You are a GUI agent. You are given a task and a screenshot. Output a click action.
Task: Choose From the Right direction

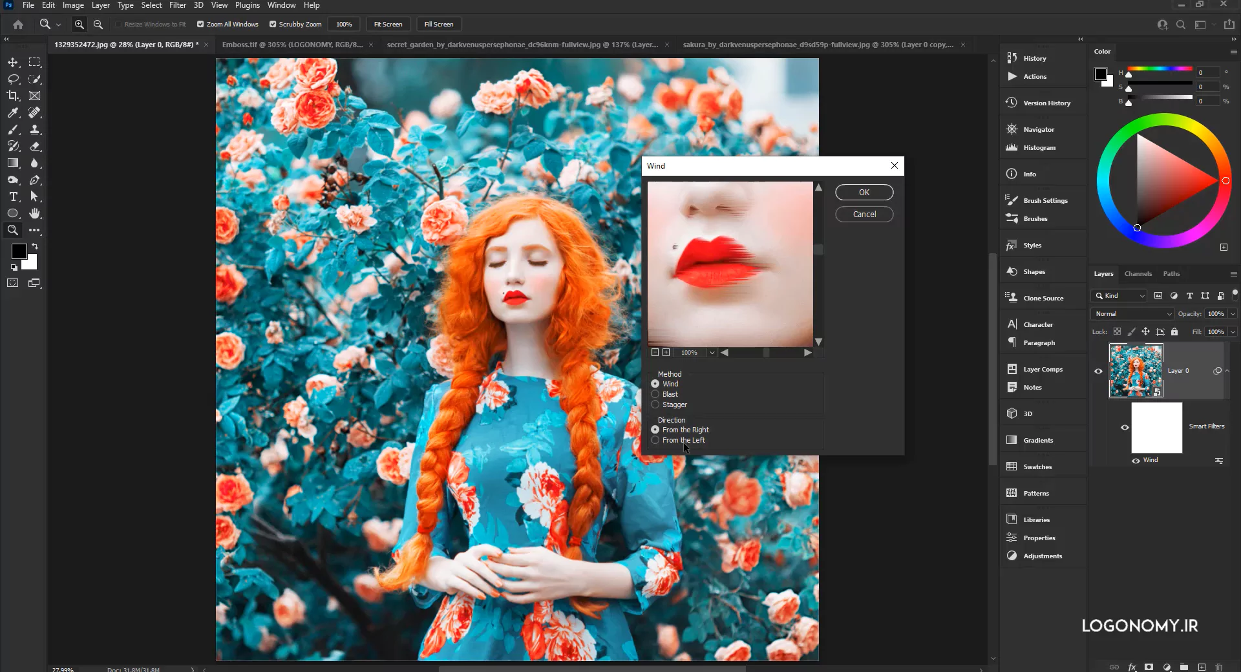tap(655, 430)
